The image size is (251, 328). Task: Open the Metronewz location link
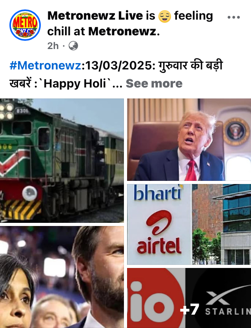click(122, 31)
